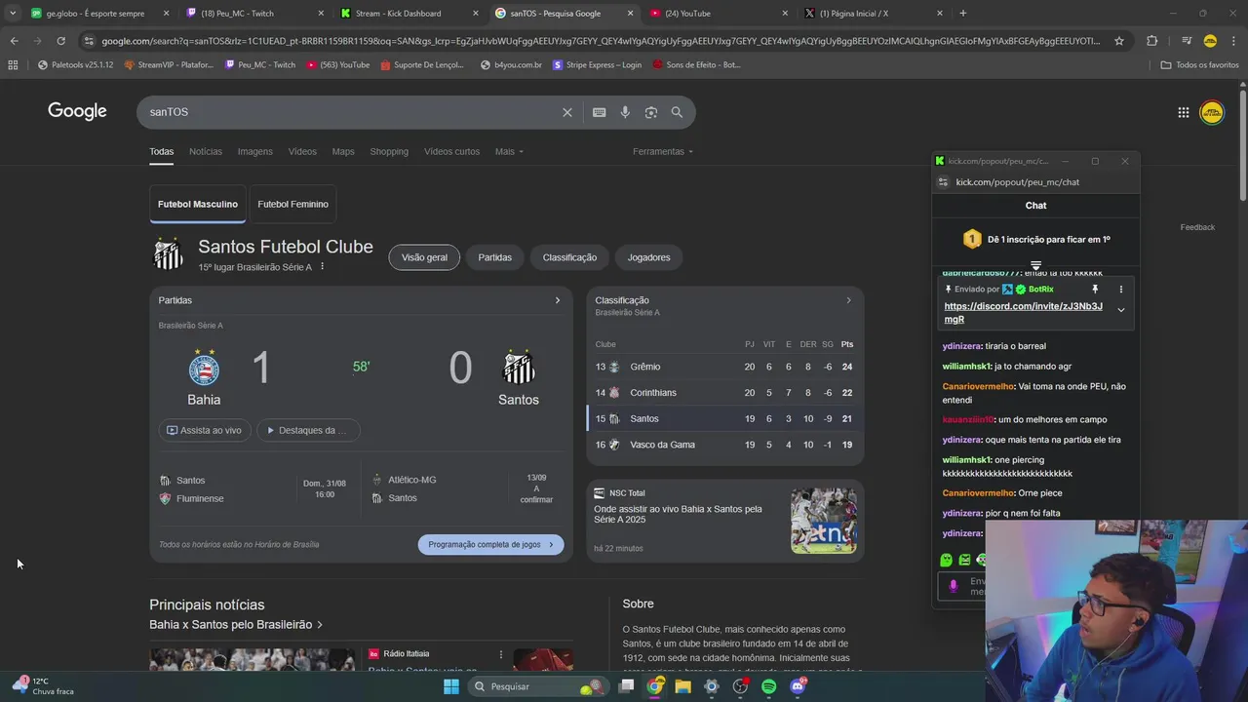Screen dimensions: 1248x702
Task: Switch to Vídeos curtos tab
Action: click(451, 151)
